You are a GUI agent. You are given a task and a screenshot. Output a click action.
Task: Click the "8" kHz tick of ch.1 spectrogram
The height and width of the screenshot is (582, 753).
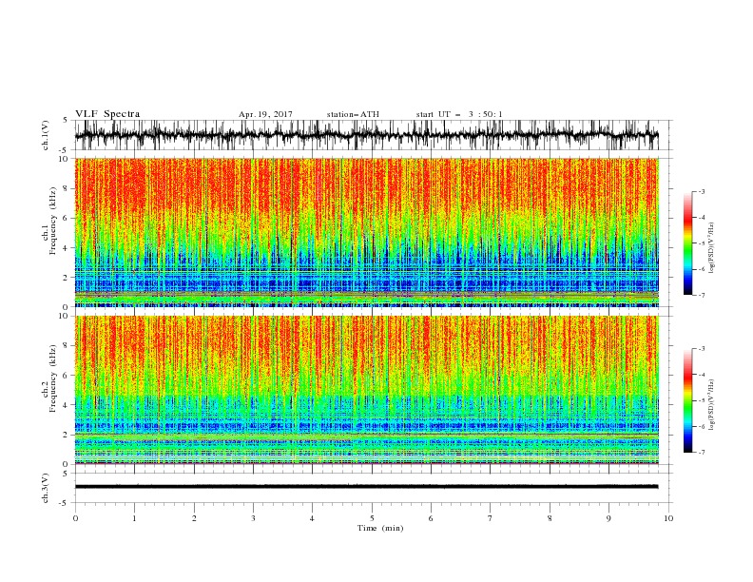coord(66,188)
